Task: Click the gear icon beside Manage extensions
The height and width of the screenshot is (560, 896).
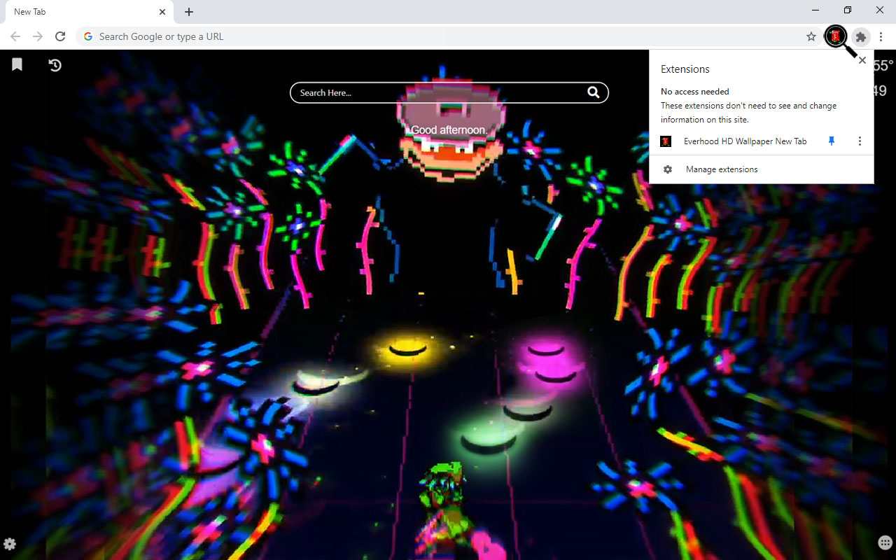Action: click(668, 169)
